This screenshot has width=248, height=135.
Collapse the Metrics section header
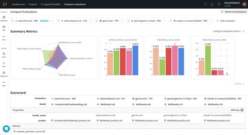(x=128, y=126)
